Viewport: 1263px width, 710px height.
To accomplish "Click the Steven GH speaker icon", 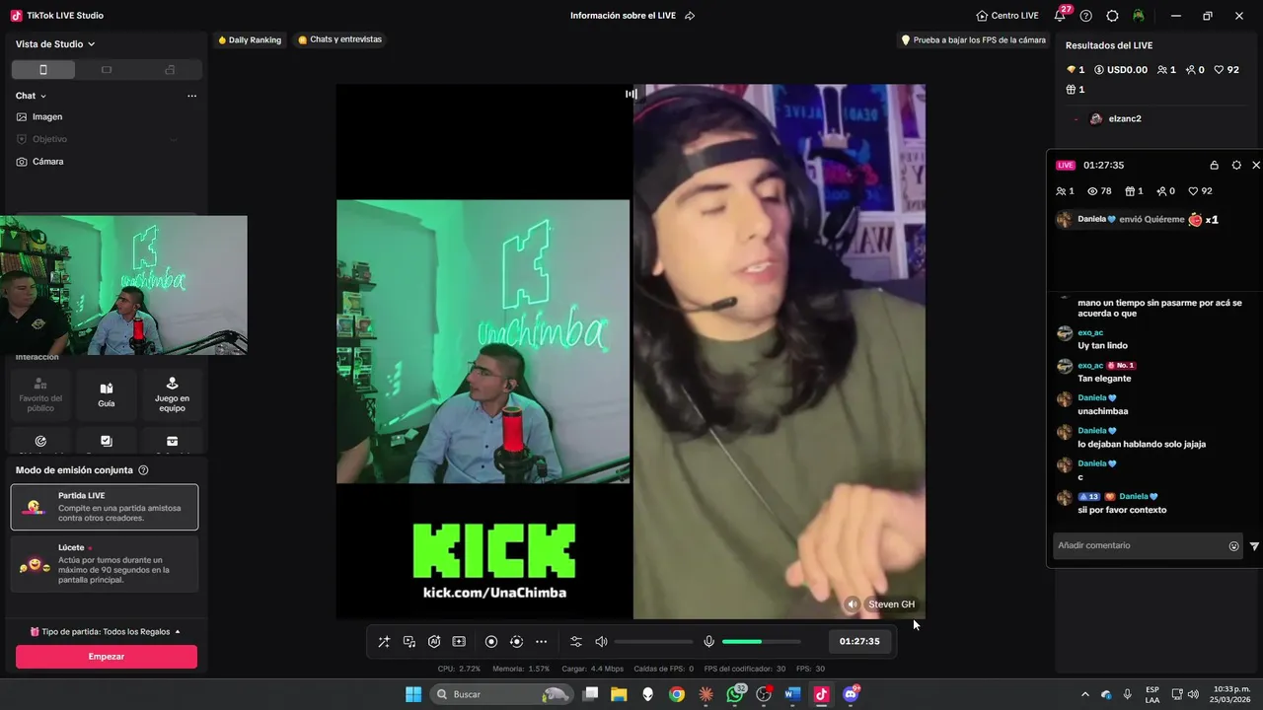I will click(853, 604).
